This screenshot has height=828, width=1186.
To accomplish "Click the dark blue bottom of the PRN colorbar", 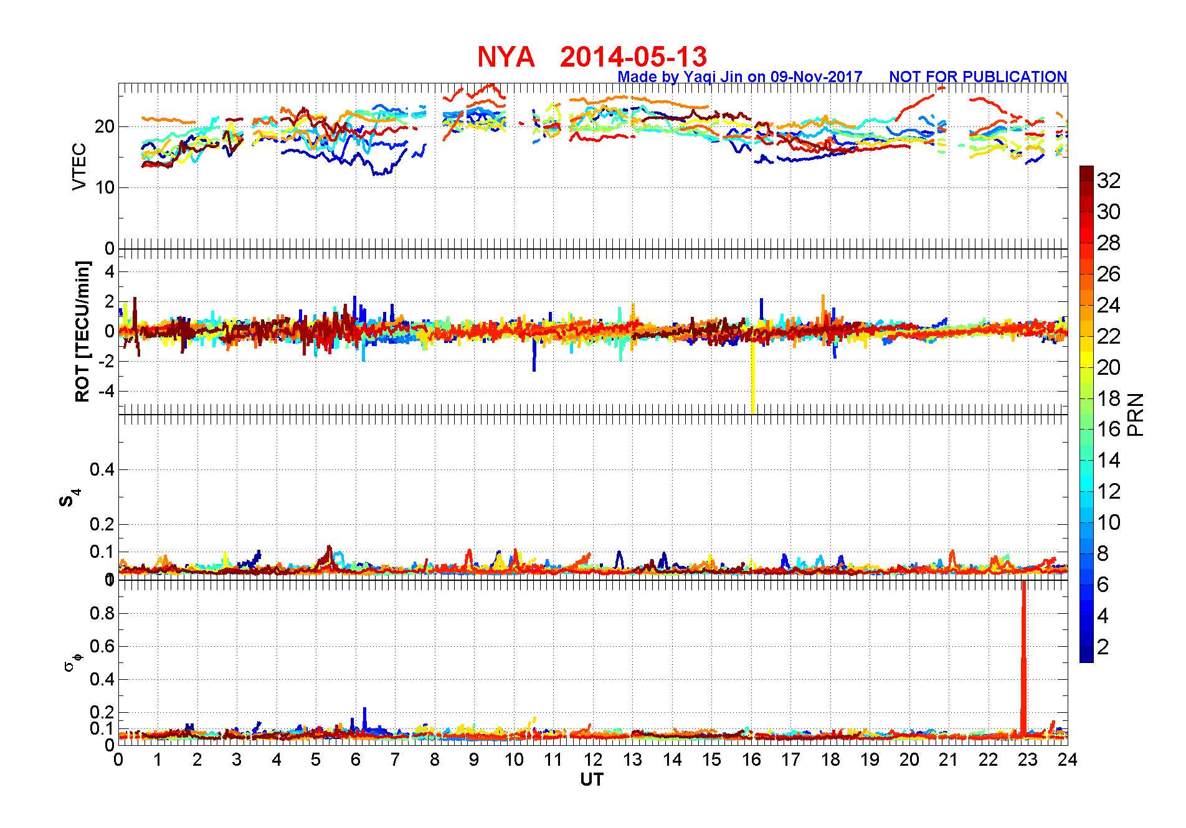I will point(1086,654).
